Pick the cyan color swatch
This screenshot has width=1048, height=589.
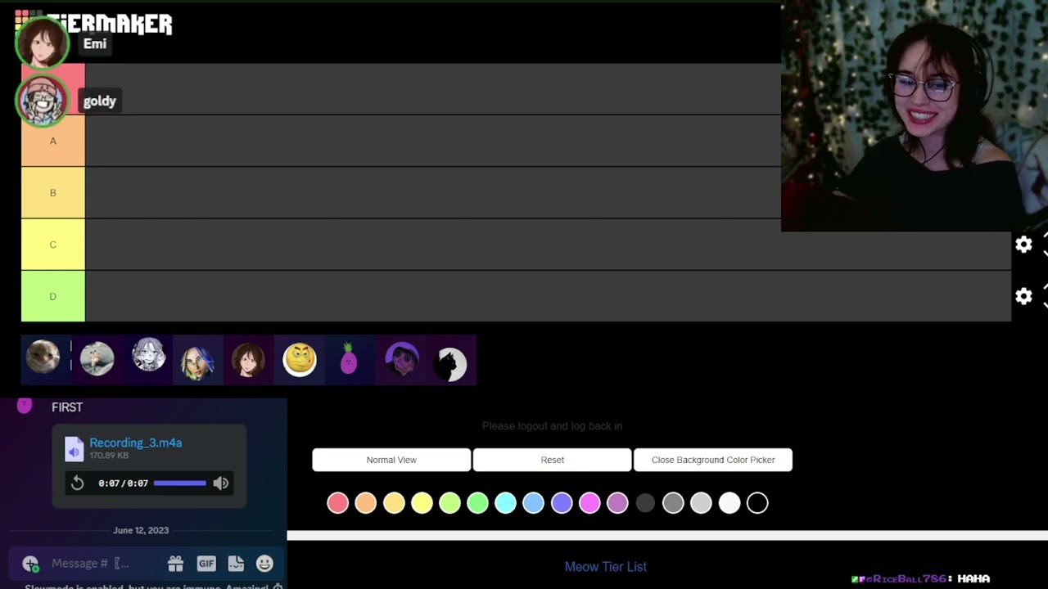[x=505, y=503]
